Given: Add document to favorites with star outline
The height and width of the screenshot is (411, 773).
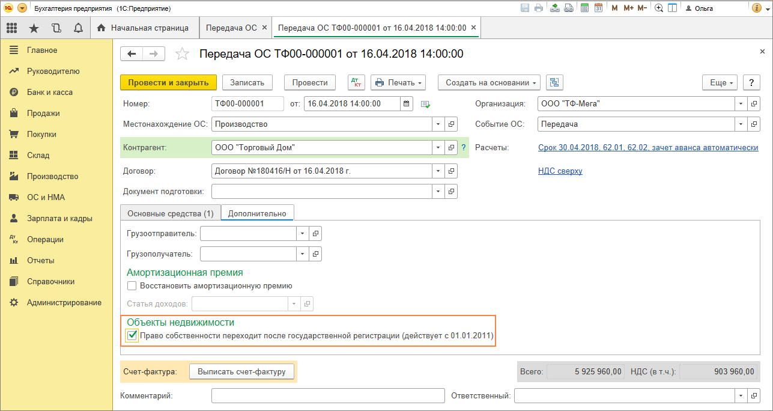Looking at the screenshot, I should click(182, 54).
